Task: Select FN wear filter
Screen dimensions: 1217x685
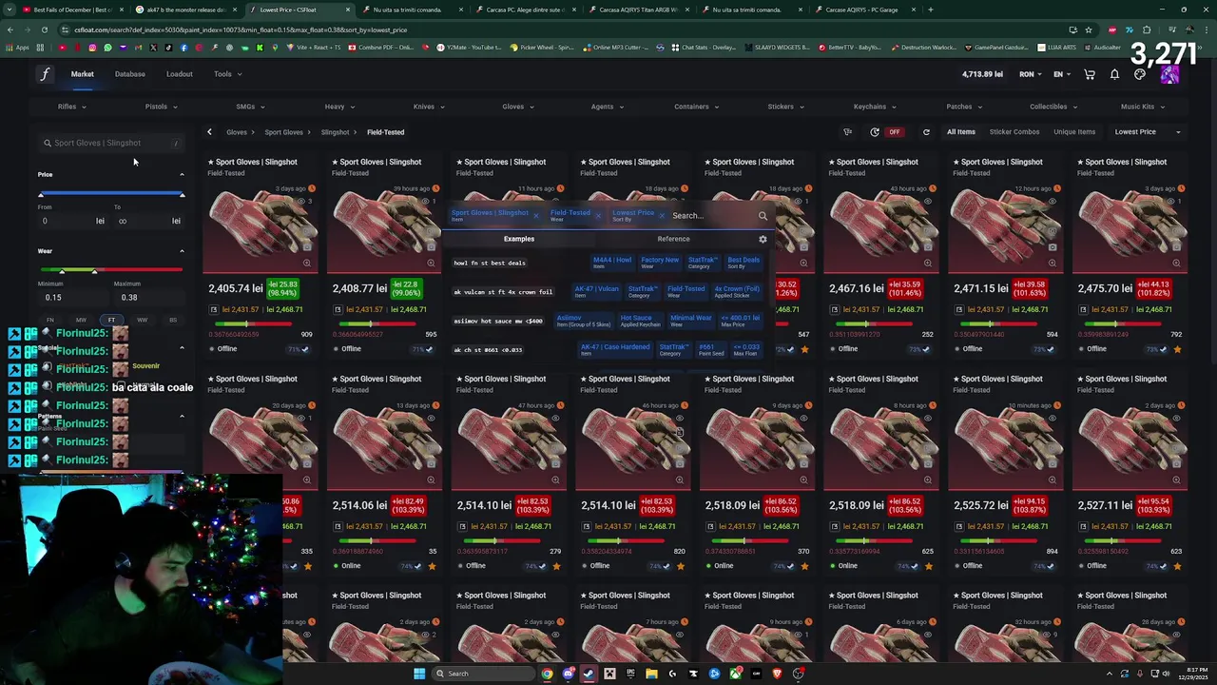Action: pyautogui.click(x=50, y=320)
